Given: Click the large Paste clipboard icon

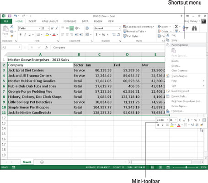Looking at the screenshot, I should coord(5,29).
